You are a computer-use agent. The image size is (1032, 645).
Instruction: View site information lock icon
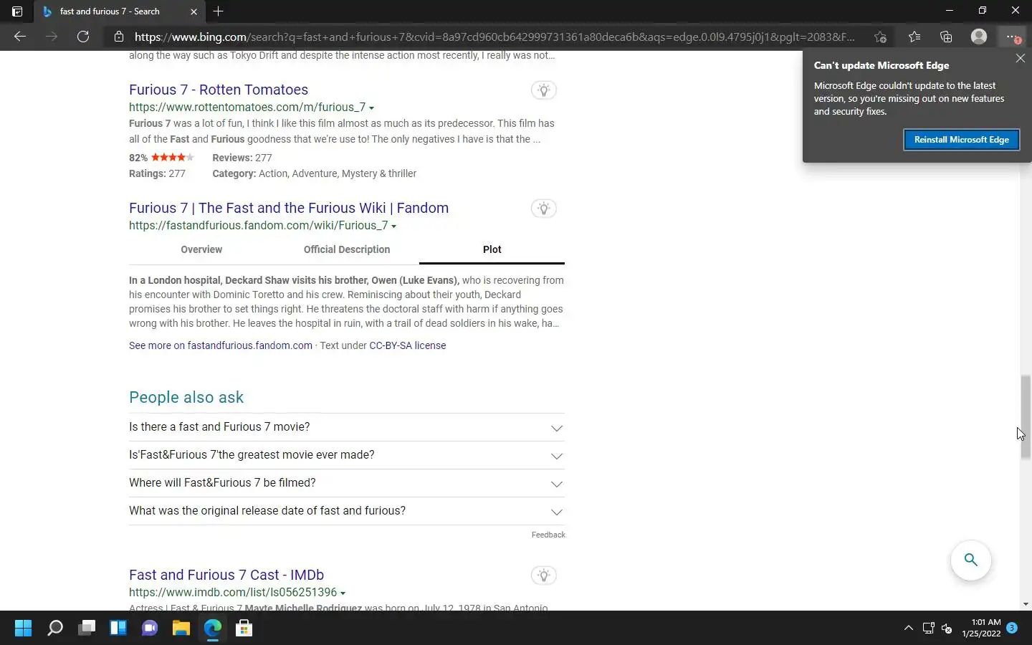[119, 37]
